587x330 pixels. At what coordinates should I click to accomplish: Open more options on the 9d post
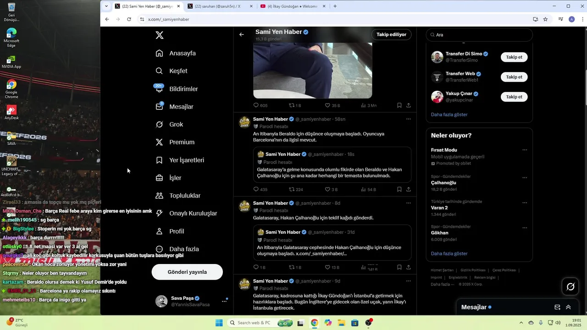pos(409,281)
